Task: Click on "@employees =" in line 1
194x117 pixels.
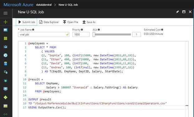Action: [x=38, y=43]
